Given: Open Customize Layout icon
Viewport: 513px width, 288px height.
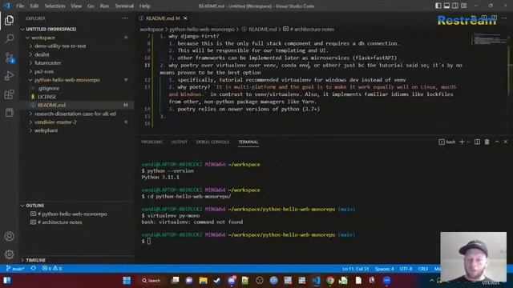Looking at the screenshot, I should click(463, 6).
